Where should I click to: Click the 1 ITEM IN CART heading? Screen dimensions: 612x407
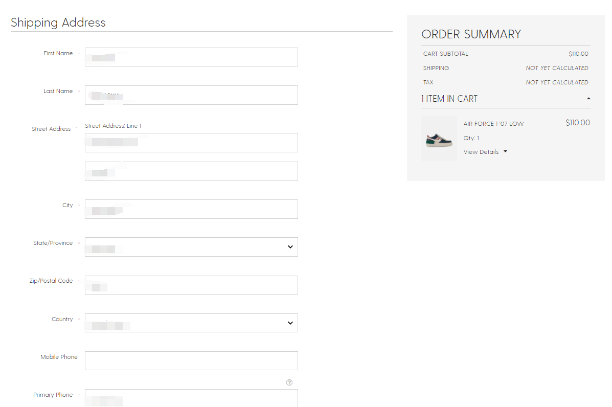[x=449, y=99]
